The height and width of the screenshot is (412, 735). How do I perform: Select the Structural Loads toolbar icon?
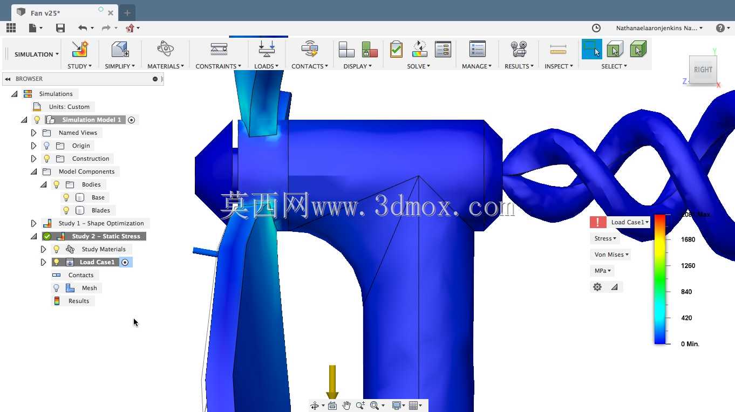click(267, 49)
